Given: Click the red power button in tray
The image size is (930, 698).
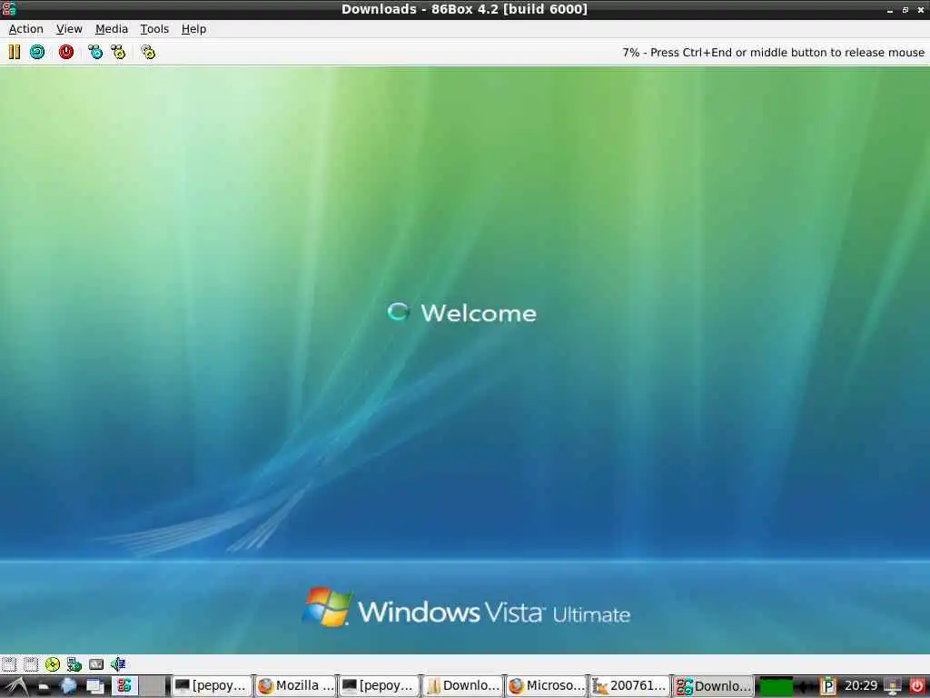Looking at the screenshot, I should coord(917,686).
